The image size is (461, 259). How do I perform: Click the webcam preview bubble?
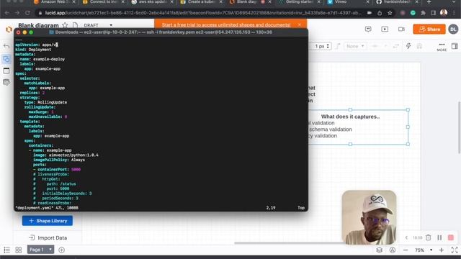pos(369,217)
